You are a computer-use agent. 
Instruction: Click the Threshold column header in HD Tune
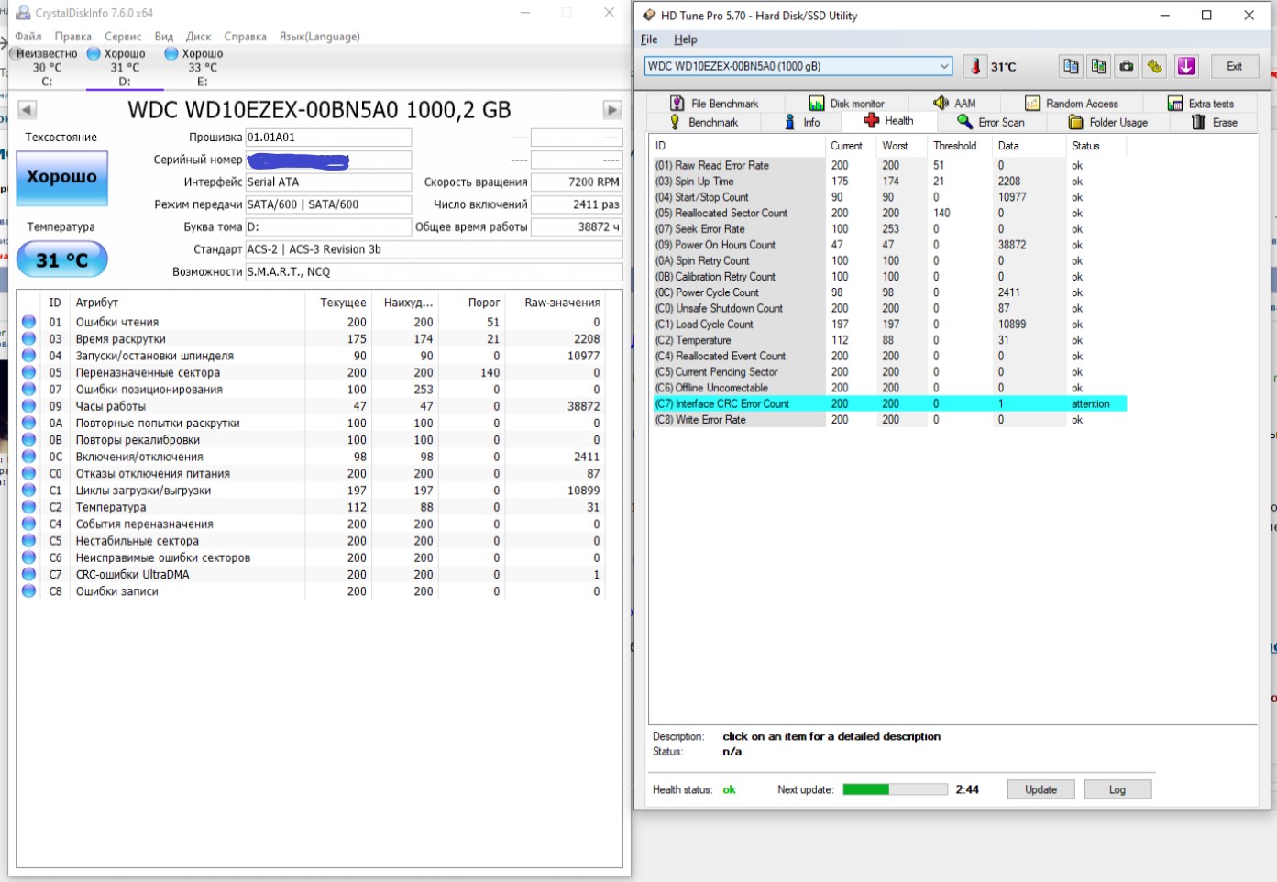tap(954, 146)
